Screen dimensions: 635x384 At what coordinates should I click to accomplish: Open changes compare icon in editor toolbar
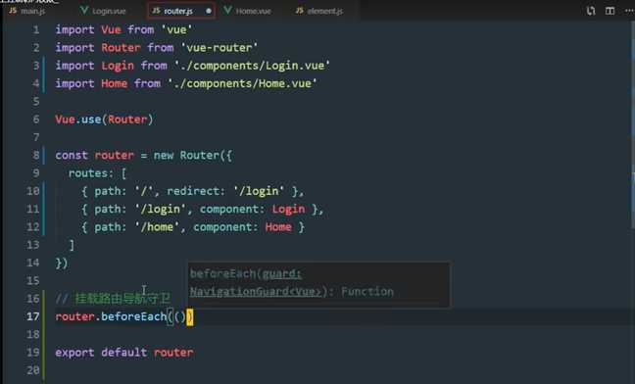591,11
